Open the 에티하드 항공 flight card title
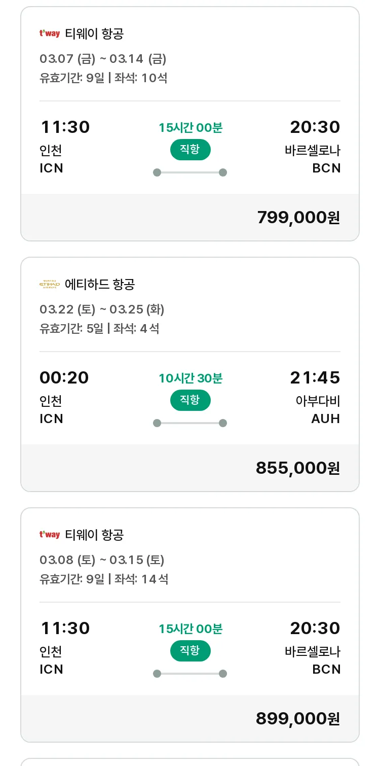The height and width of the screenshot is (766, 380). [100, 285]
